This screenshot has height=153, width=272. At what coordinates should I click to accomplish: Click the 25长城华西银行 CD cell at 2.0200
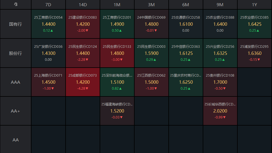click(220, 111)
